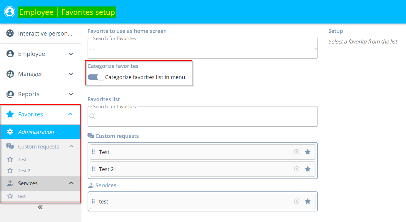The width and height of the screenshot is (406, 222).
Task: Unfavorite Test 2 using its star icon
Action: click(308, 169)
